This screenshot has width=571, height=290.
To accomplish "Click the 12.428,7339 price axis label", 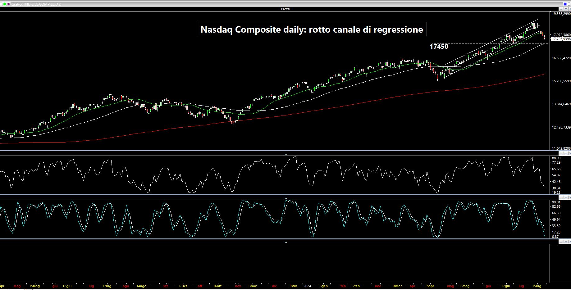I will pyautogui.click(x=561, y=127).
